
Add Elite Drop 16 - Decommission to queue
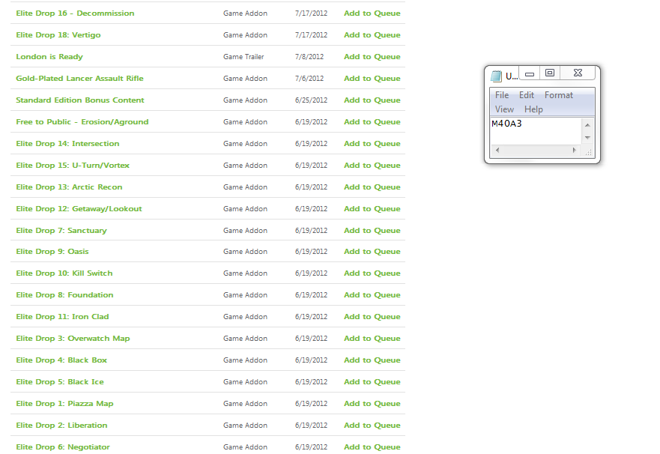tap(372, 13)
